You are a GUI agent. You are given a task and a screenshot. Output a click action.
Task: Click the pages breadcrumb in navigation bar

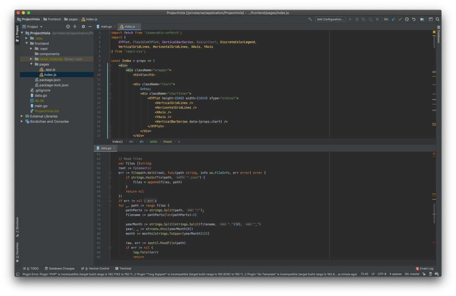click(x=71, y=19)
